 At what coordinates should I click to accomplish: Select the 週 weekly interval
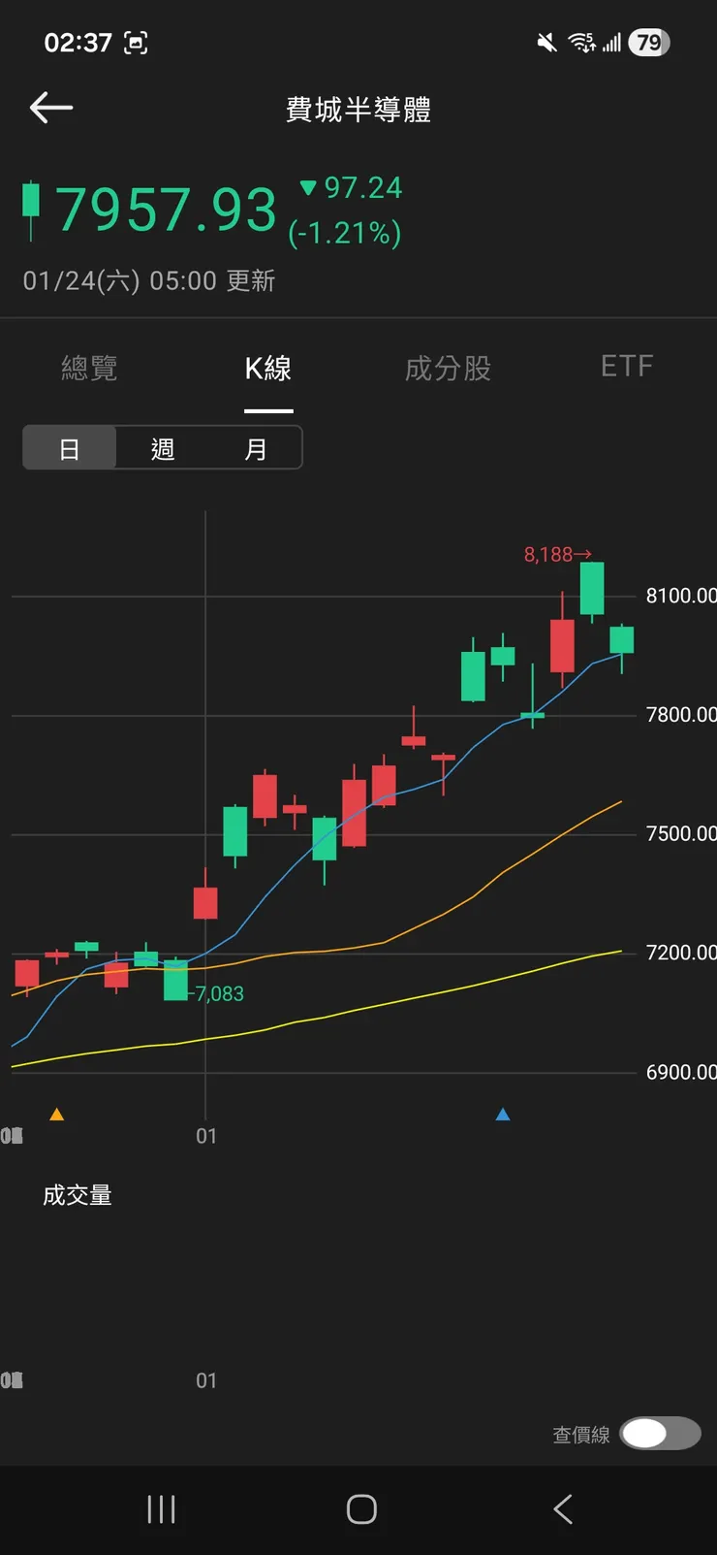coord(162,448)
